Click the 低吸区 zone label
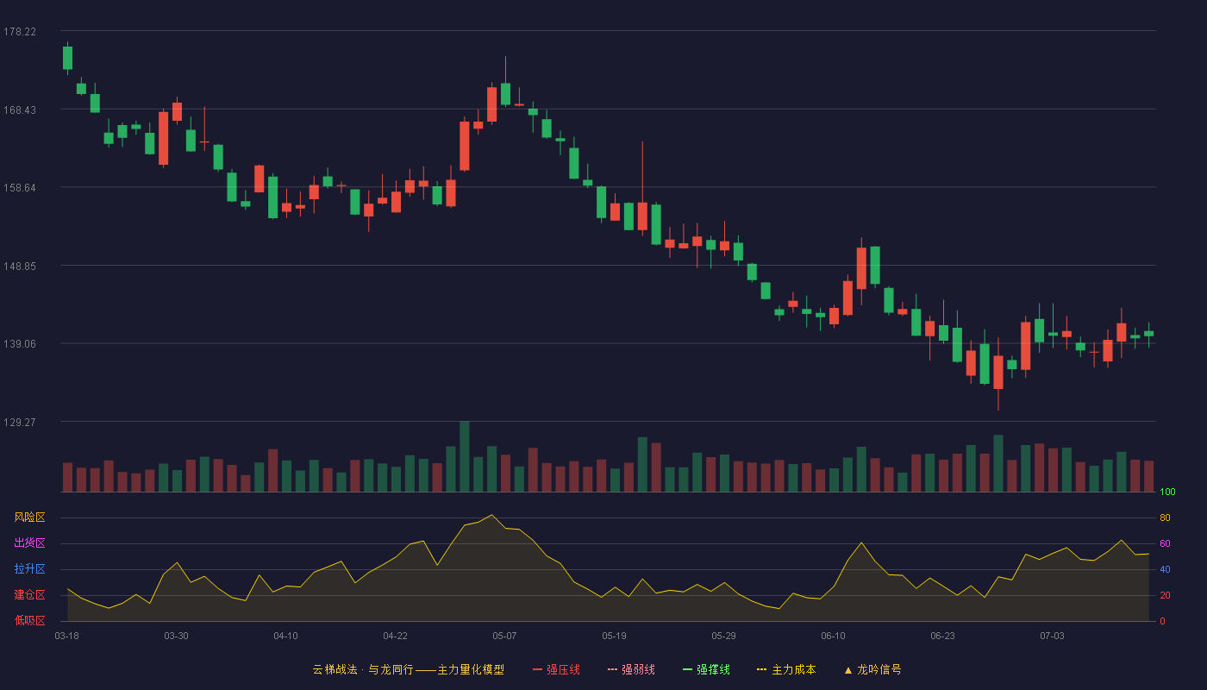1207x690 pixels. click(29, 620)
